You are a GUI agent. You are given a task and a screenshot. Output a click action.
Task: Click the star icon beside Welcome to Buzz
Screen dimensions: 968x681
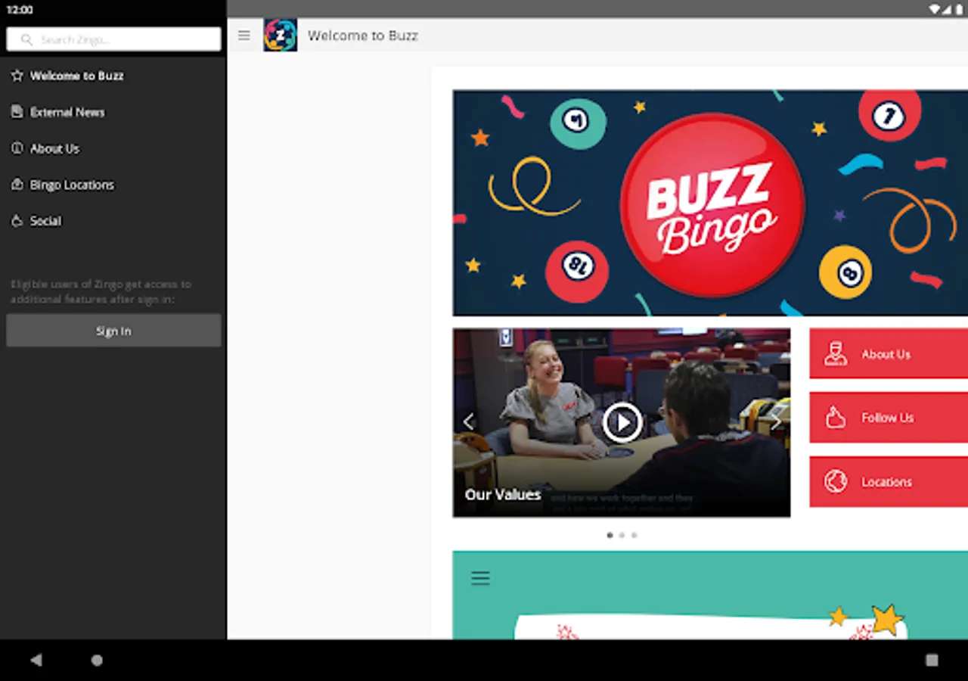(17, 76)
